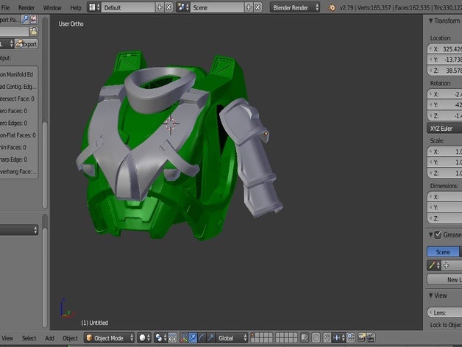Open the Object Mode dropdown
Viewport: 462px width, 347px height.
(x=109, y=338)
